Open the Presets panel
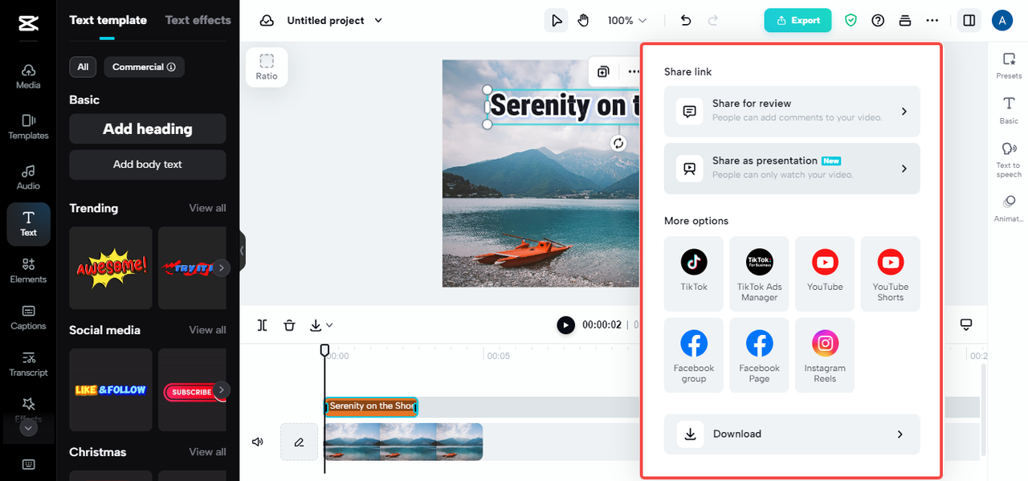1028x481 pixels. (1009, 66)
